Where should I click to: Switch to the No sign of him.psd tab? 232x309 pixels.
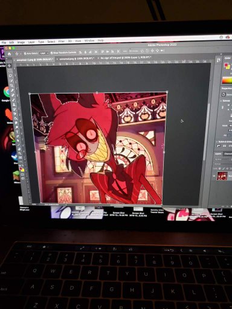(126, 57)
